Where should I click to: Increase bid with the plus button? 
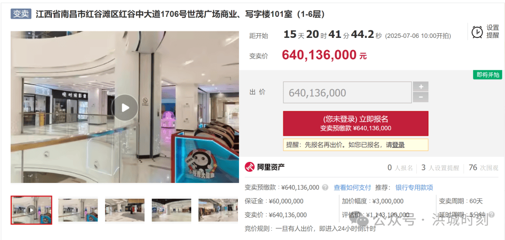pos(420,87)
